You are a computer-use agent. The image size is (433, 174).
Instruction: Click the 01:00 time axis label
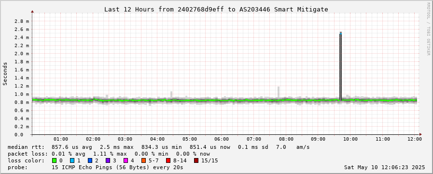[x=60, y=139]
